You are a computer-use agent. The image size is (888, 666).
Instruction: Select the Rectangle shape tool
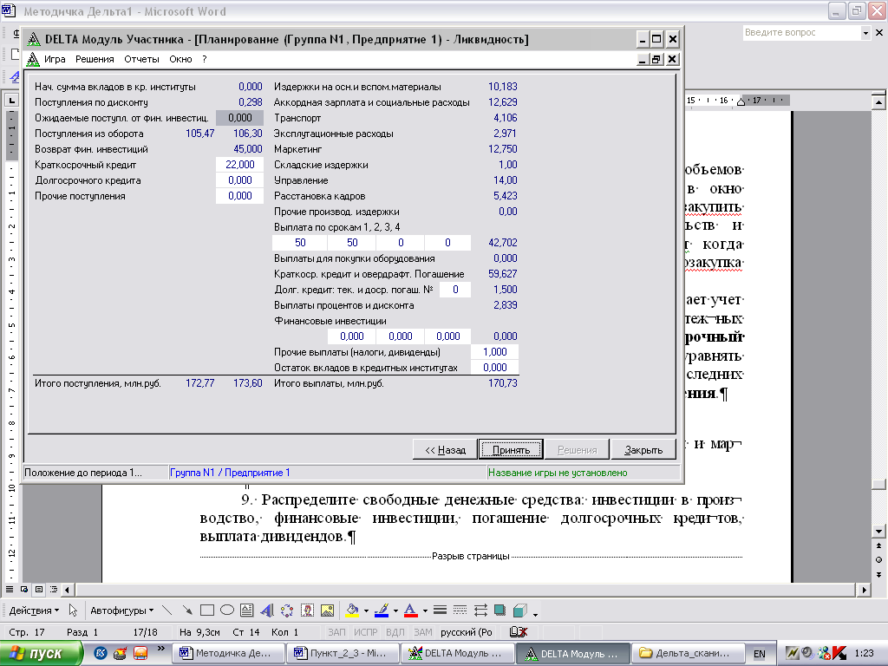pos(207,610)
